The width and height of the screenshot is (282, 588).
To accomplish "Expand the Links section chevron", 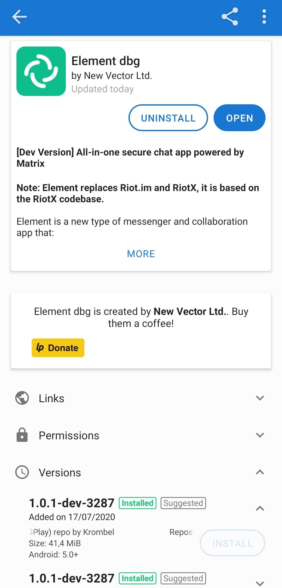I will (x=260, y=398).
